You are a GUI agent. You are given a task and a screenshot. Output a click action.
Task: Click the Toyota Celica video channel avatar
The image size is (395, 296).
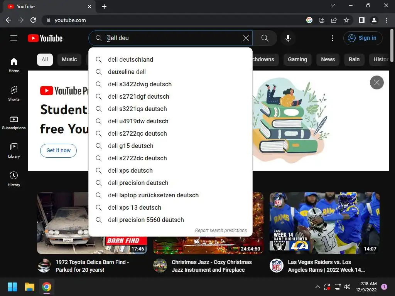click(44, 266)
